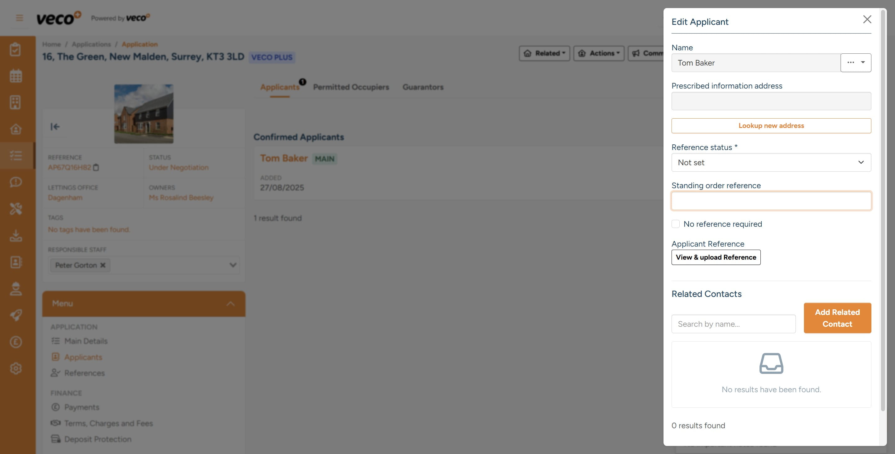Viewport: 895px width, 454px height.
Task: Open the Reference status dropdown
Action: point(771,162)
